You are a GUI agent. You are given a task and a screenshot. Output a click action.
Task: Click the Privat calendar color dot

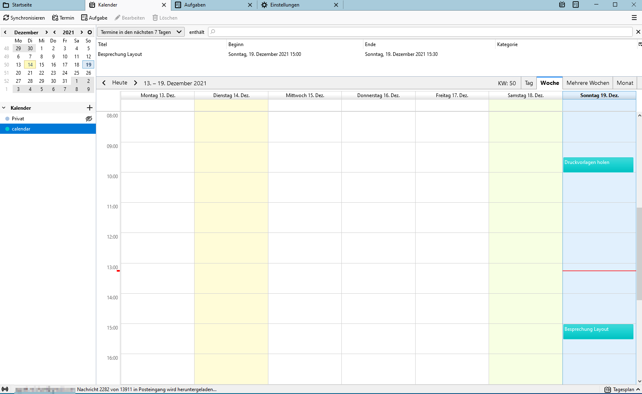tap(7, 119)
